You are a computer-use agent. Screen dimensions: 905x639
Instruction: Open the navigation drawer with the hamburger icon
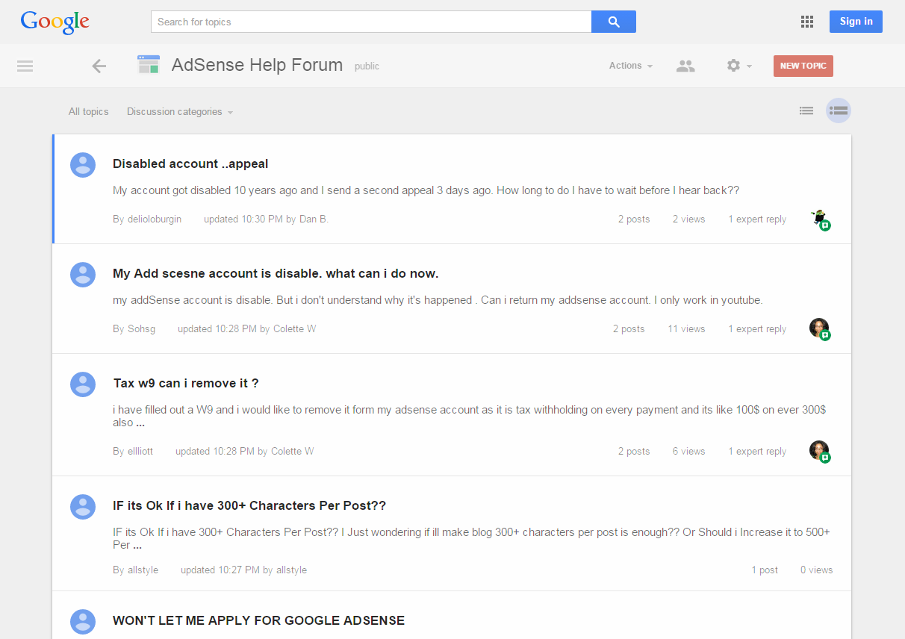point(25,66)
